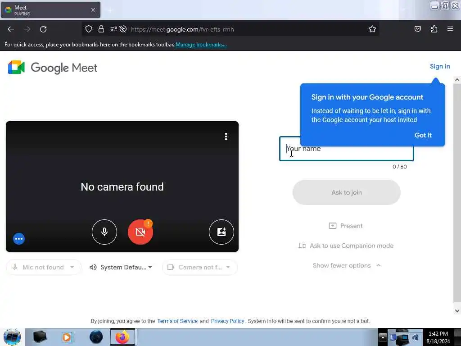This screenshot has height=346, width=461.
Task: Open the Windows Start button
Action: pyautogui.click(x=12, y=337)
